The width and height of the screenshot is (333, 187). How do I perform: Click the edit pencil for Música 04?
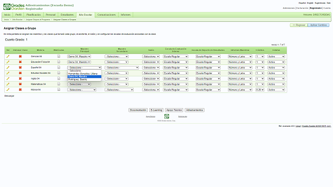click(8, 90)
